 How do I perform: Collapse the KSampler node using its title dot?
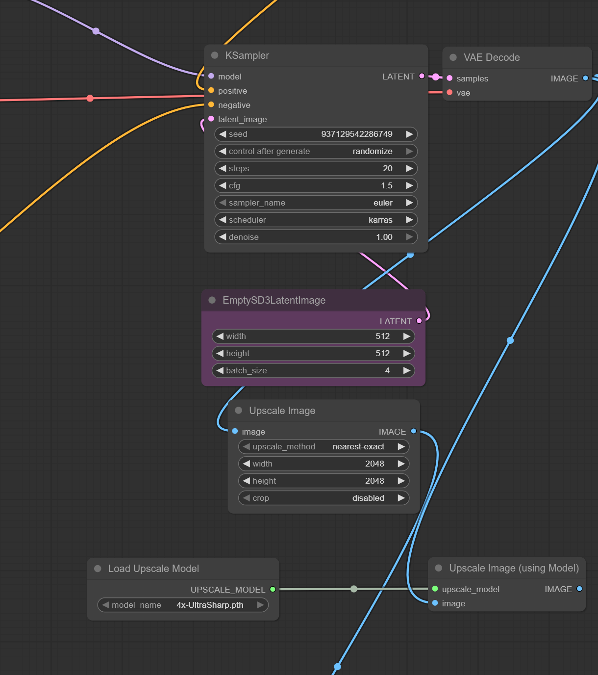click(215, 55)
